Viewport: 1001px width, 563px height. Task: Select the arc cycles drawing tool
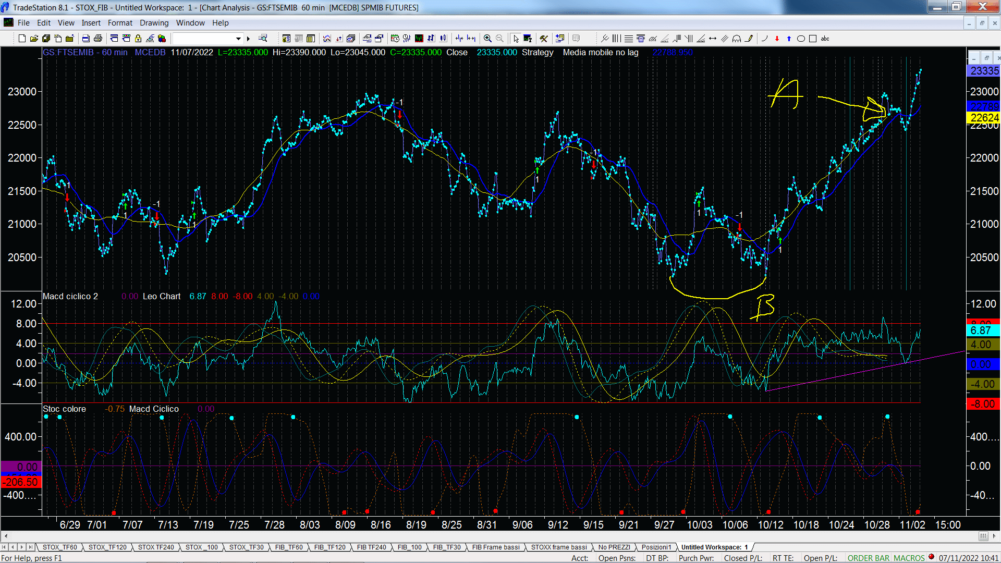737,39
